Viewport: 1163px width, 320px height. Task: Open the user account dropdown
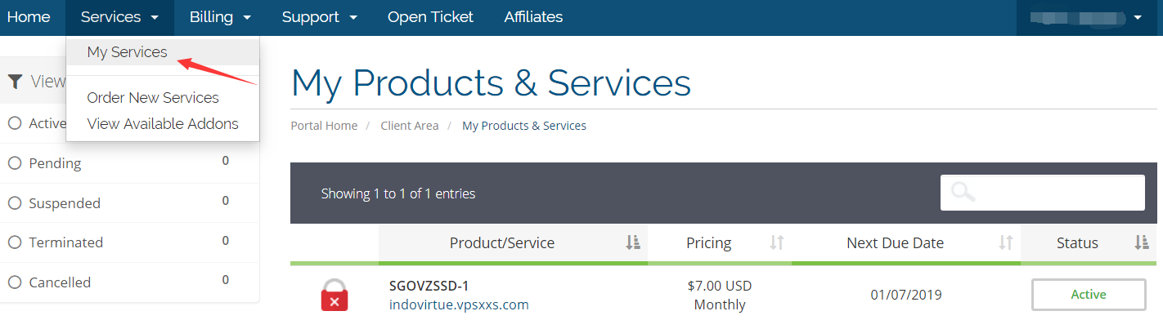coord(1089,17)
